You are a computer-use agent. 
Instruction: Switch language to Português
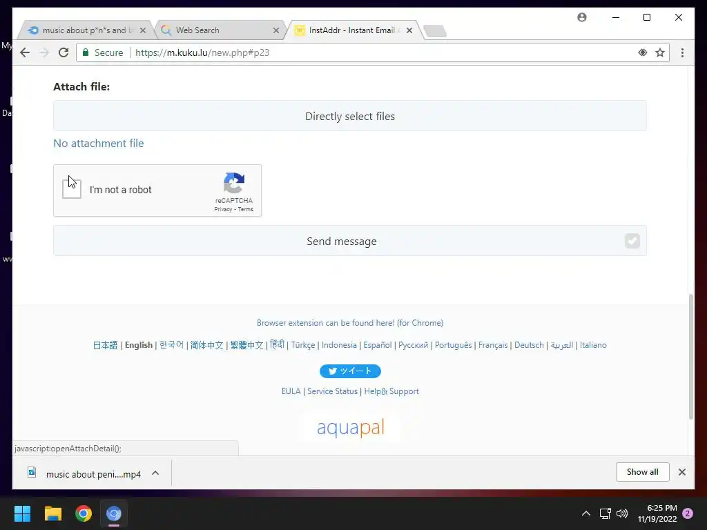(453, 345)
